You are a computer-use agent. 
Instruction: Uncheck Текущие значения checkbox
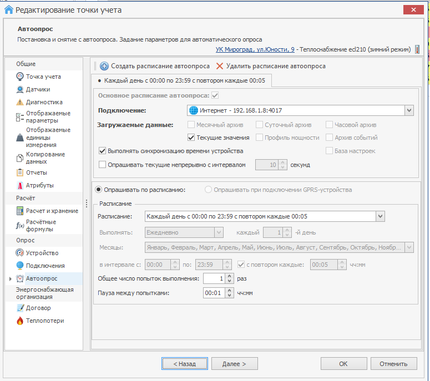pos(191,138)
